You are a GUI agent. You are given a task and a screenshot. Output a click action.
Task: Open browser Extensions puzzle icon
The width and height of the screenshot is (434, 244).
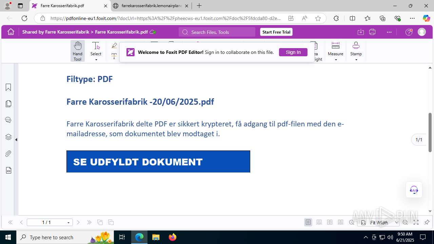tap(336, 18)
